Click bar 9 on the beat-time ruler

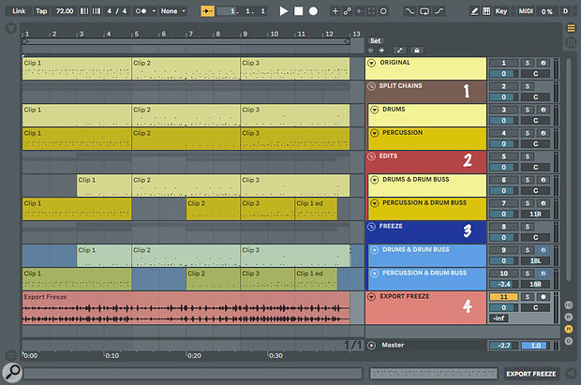tap(245, 34)
